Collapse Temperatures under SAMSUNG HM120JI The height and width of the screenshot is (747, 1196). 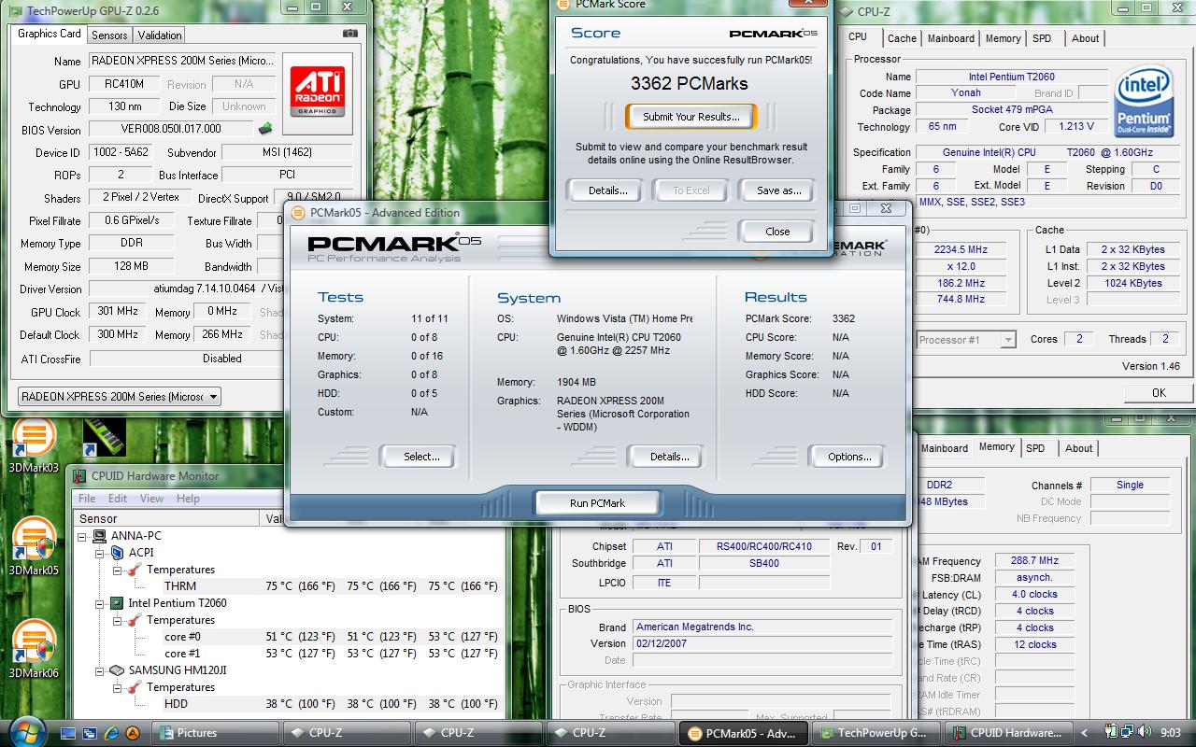(118, 688)
